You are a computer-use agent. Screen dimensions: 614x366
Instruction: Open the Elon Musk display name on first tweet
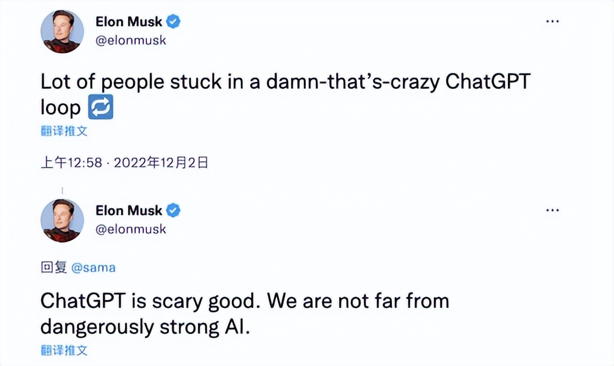click(x=129, y=22)
